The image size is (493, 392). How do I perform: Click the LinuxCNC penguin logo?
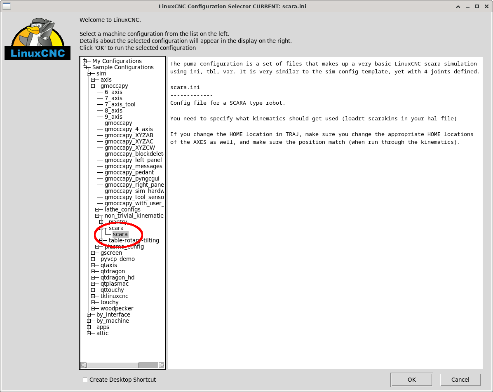(x=38, y=39)
